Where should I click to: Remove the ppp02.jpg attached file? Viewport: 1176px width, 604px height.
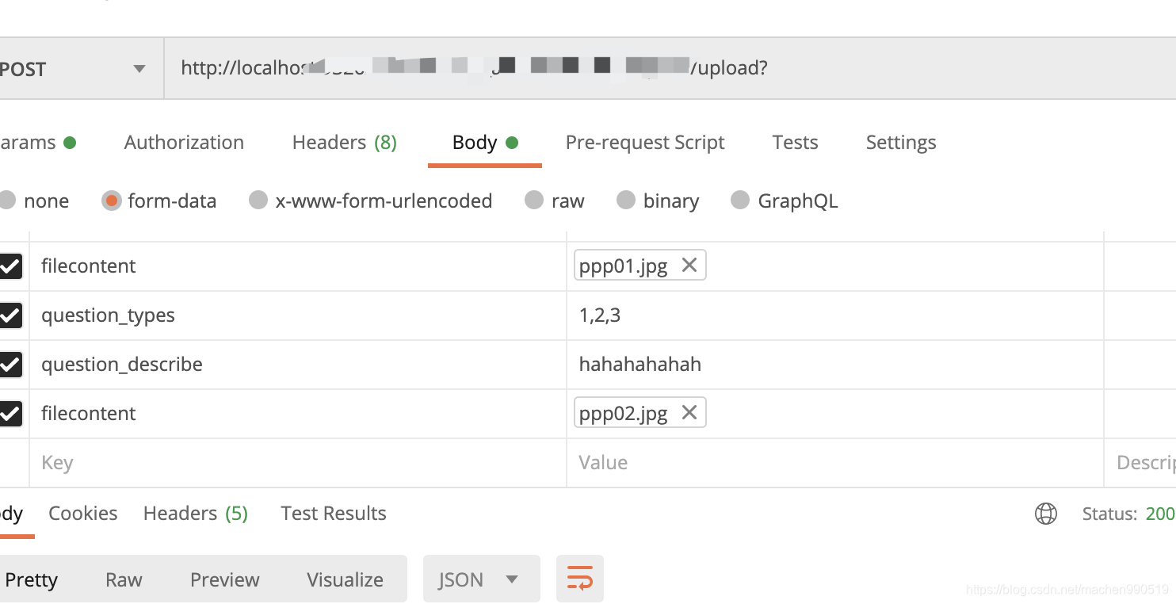tap(689, 411)
